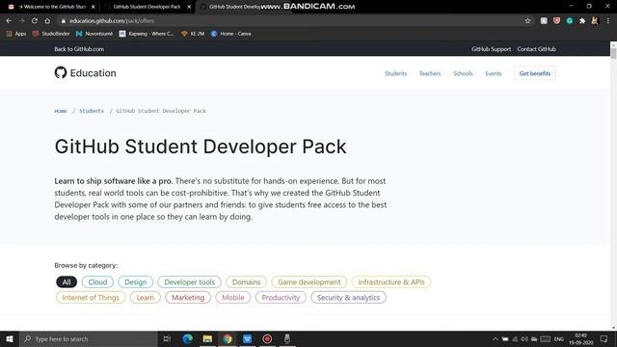Open Task View on taskbar

[167, 338]
